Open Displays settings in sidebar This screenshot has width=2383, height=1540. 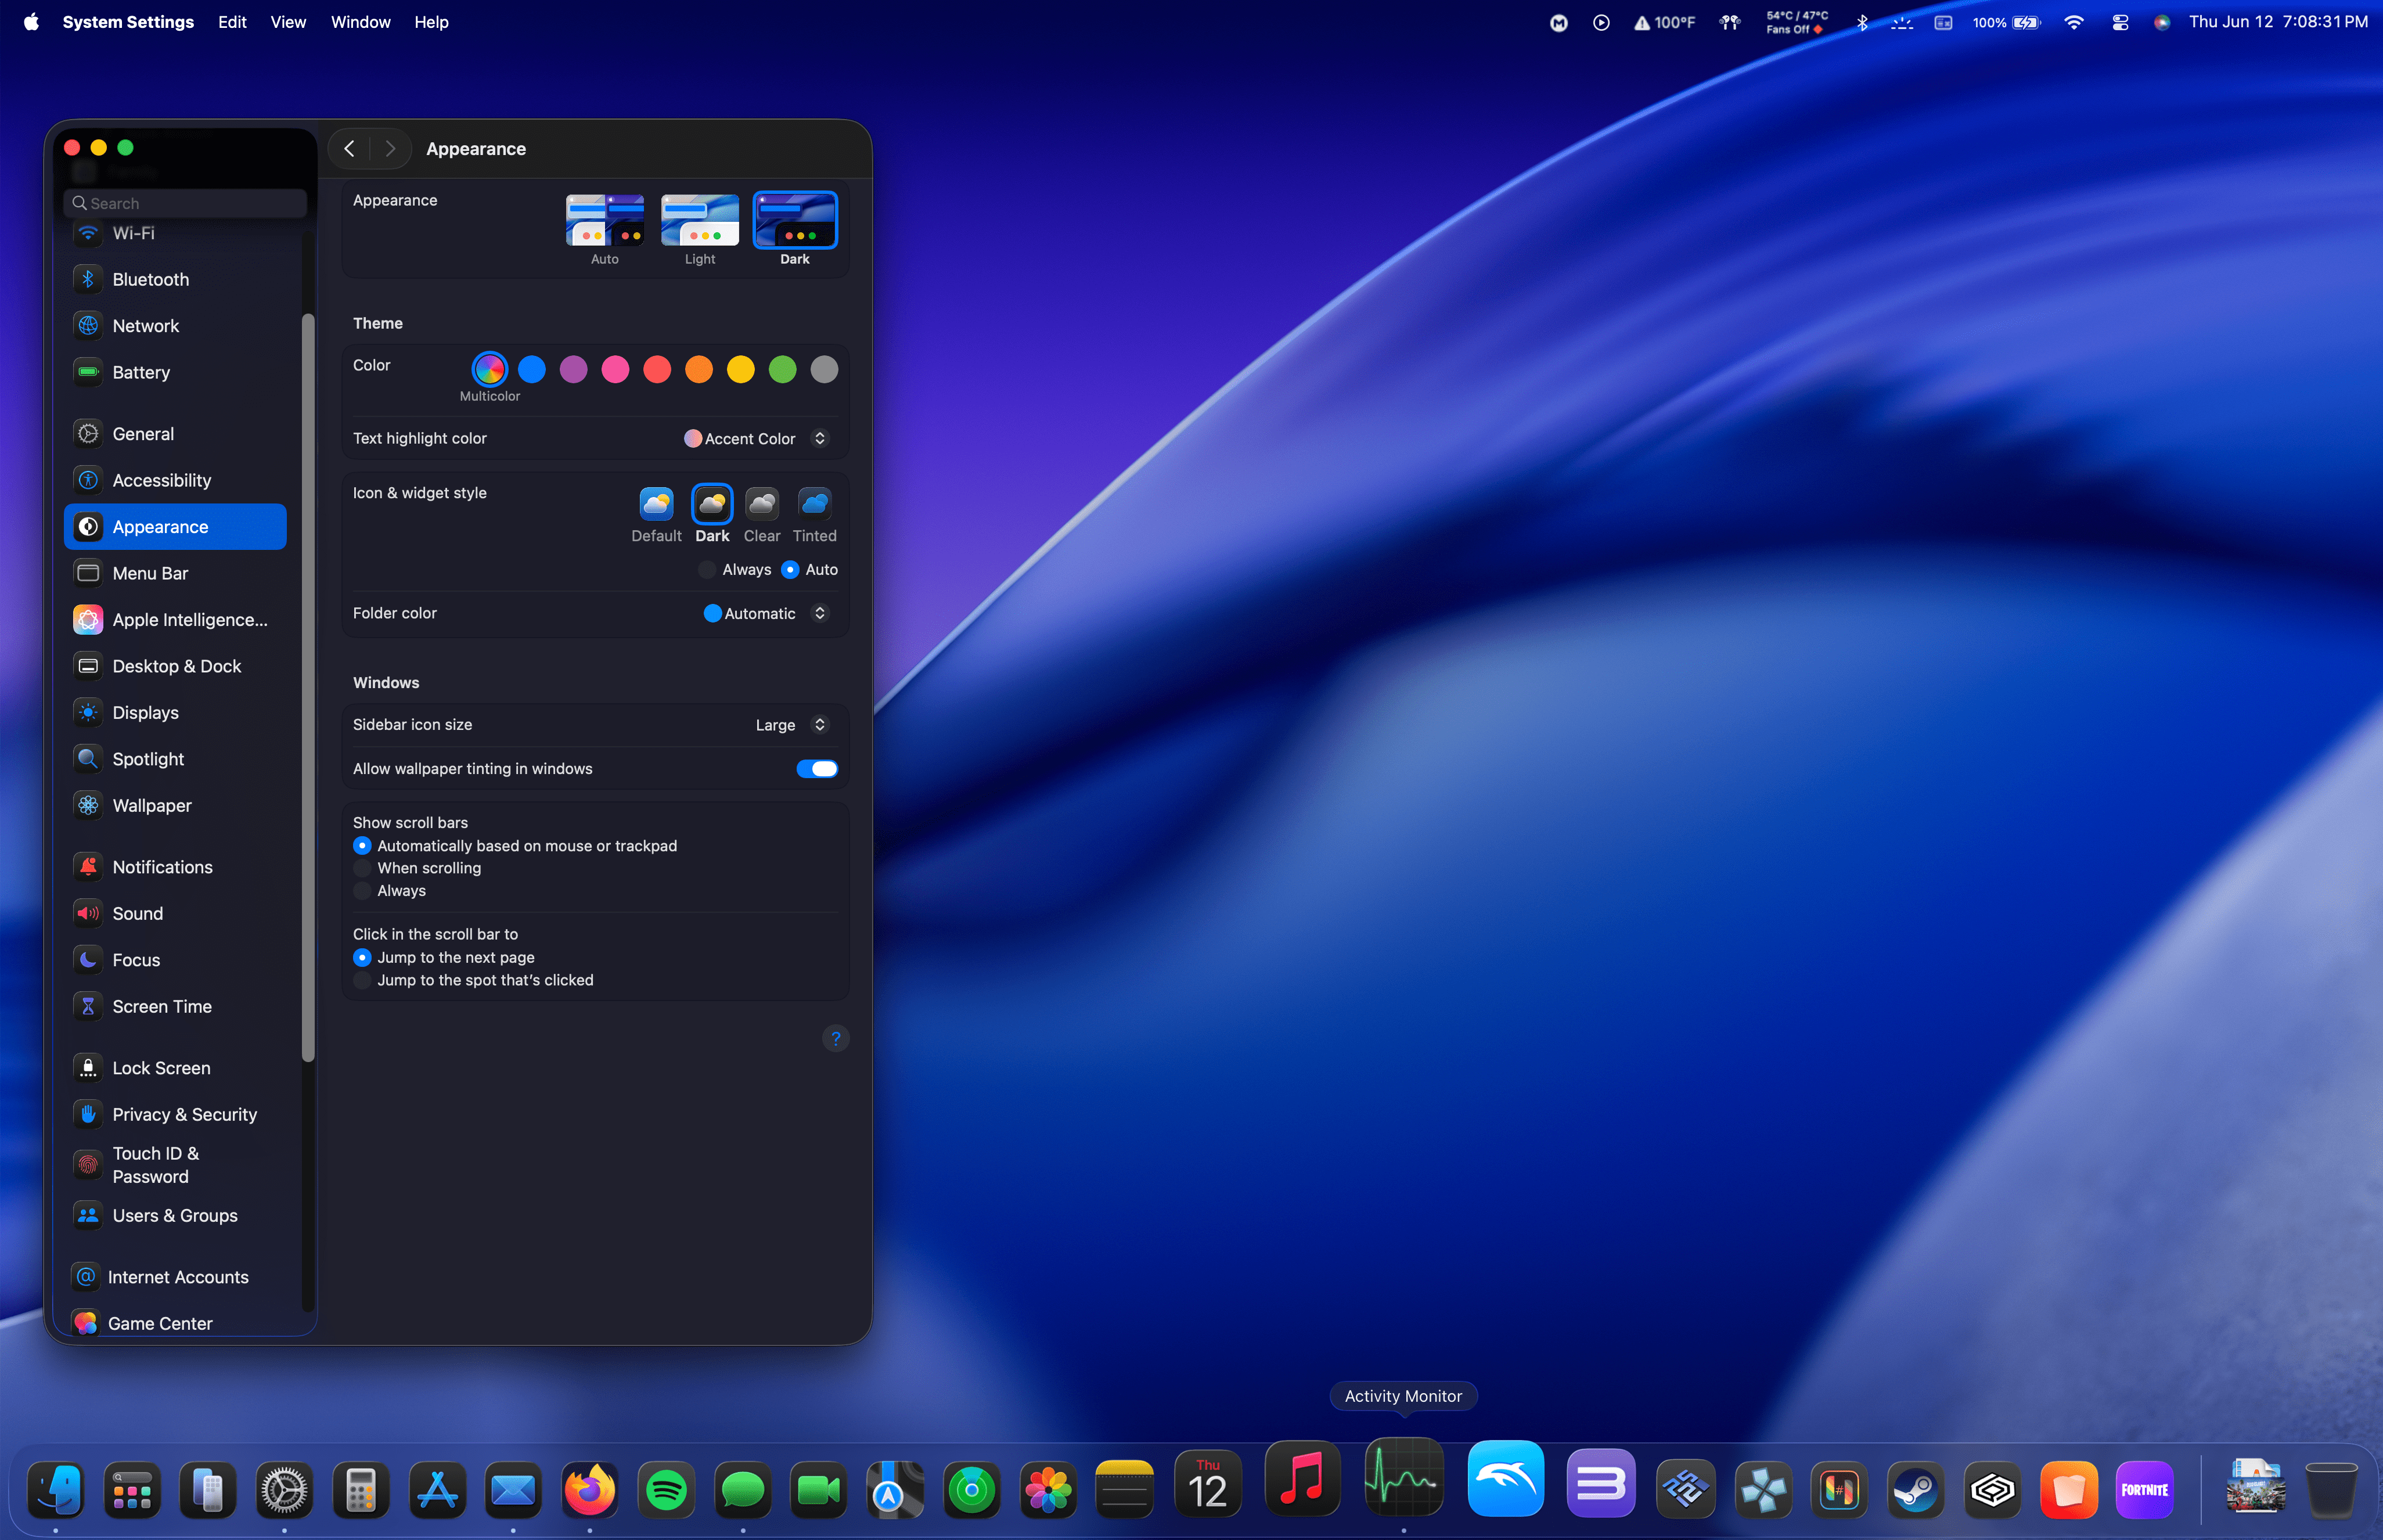pos(176,713)
